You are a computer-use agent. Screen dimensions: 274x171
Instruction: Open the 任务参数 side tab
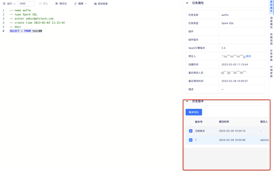tap(271, 55)
